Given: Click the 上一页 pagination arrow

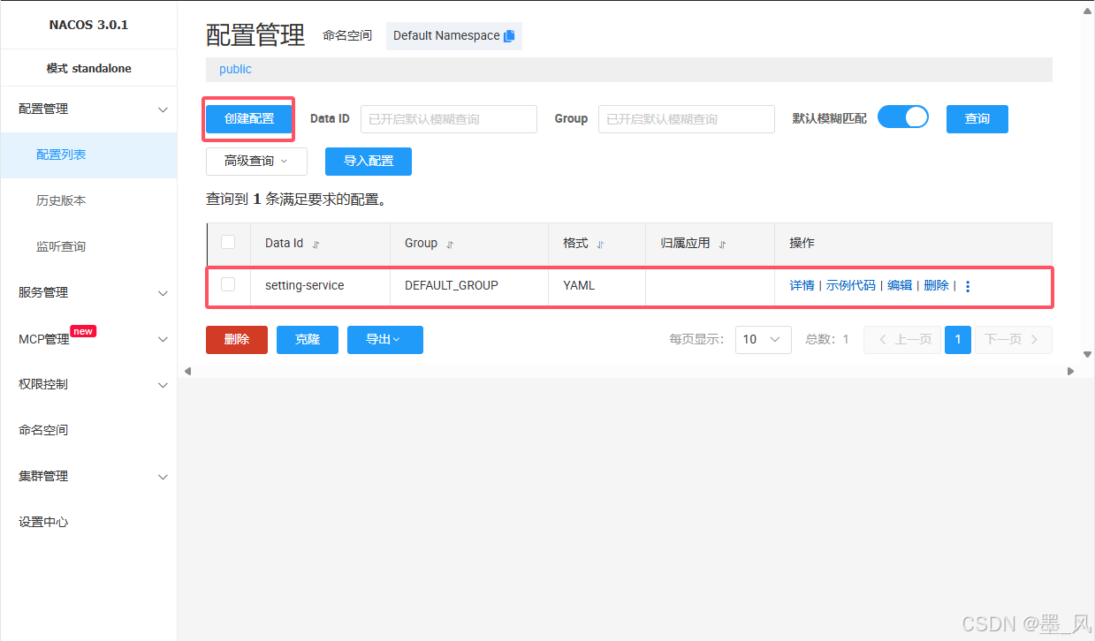Looking at the screenshot, I should tap(902, 339).
